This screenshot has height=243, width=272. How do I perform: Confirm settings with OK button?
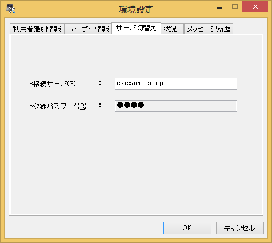point(187,228)
